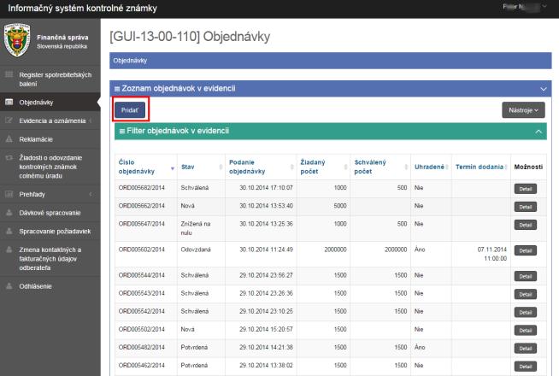Open Detail for order ORD005602/2014
Screen dimensions: 559x376
(x=525, y=250)
